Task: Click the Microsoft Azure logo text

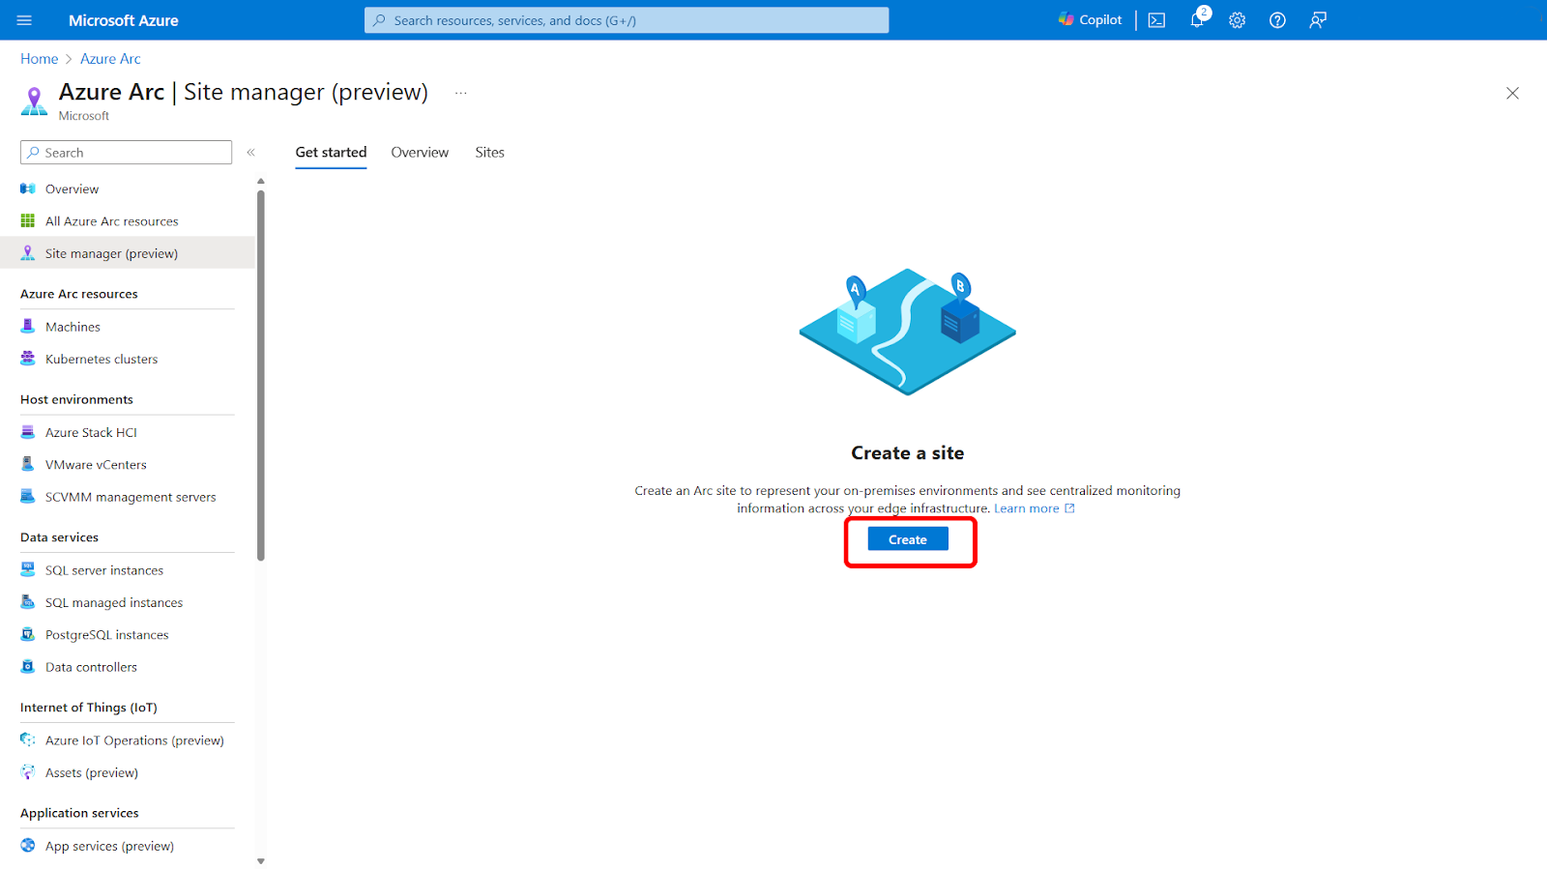Action: point(124,20)
